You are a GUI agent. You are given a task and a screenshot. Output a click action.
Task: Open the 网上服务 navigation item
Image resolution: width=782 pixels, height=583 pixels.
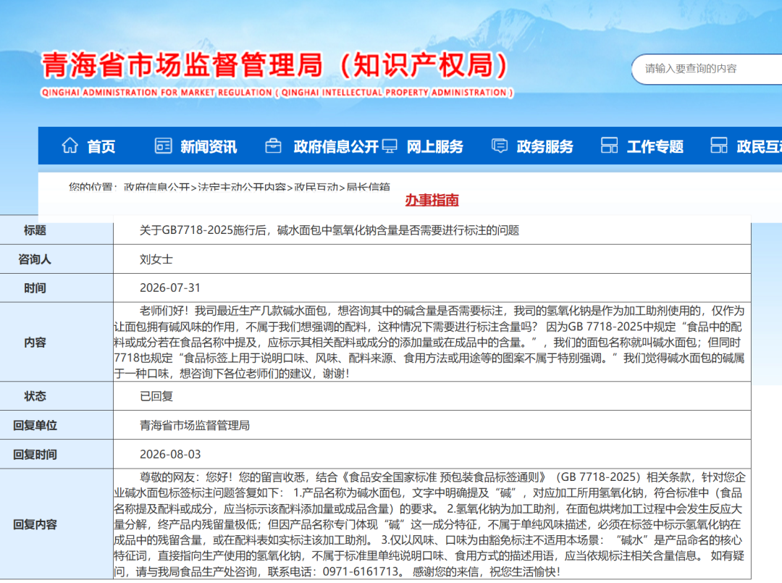pos(435,146)
